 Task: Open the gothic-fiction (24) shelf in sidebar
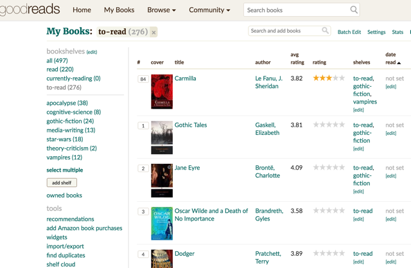[70, 121]
